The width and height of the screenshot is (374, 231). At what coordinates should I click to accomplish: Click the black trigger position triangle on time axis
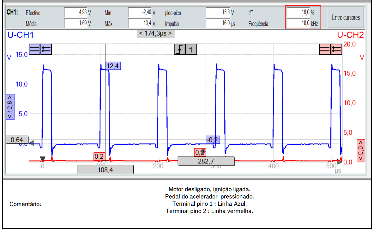[43, 159]
